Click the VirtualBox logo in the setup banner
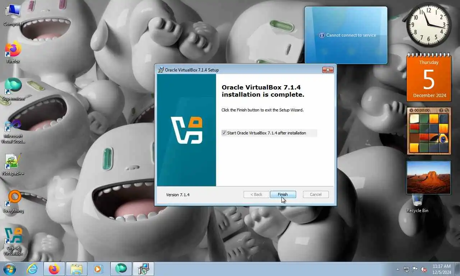 coord(187,130)
